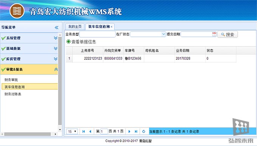The width and height of the screenshot is (257, 146).
Task: Focus the 业务类型 input field
Action: pyautogui.click(x=98, y=34)
